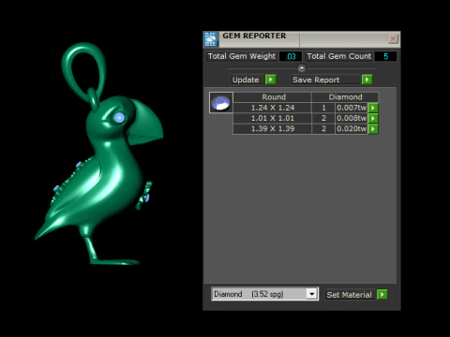Close the Gem Reporter window
This screenshot has width=450, height=337.
(x=393, y=38)
